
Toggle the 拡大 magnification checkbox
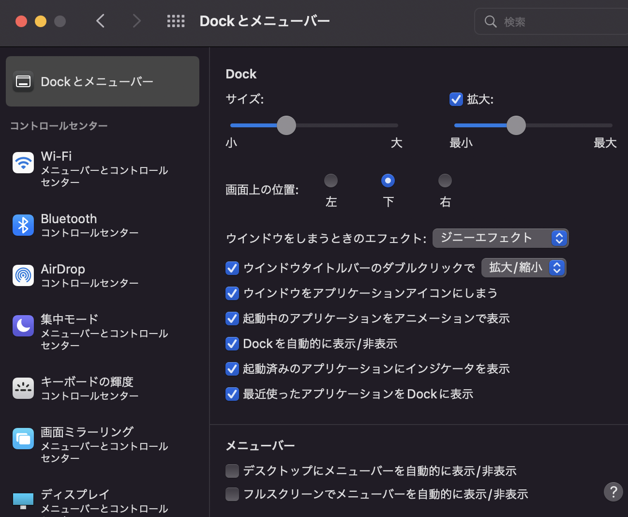tap(456, 99)
